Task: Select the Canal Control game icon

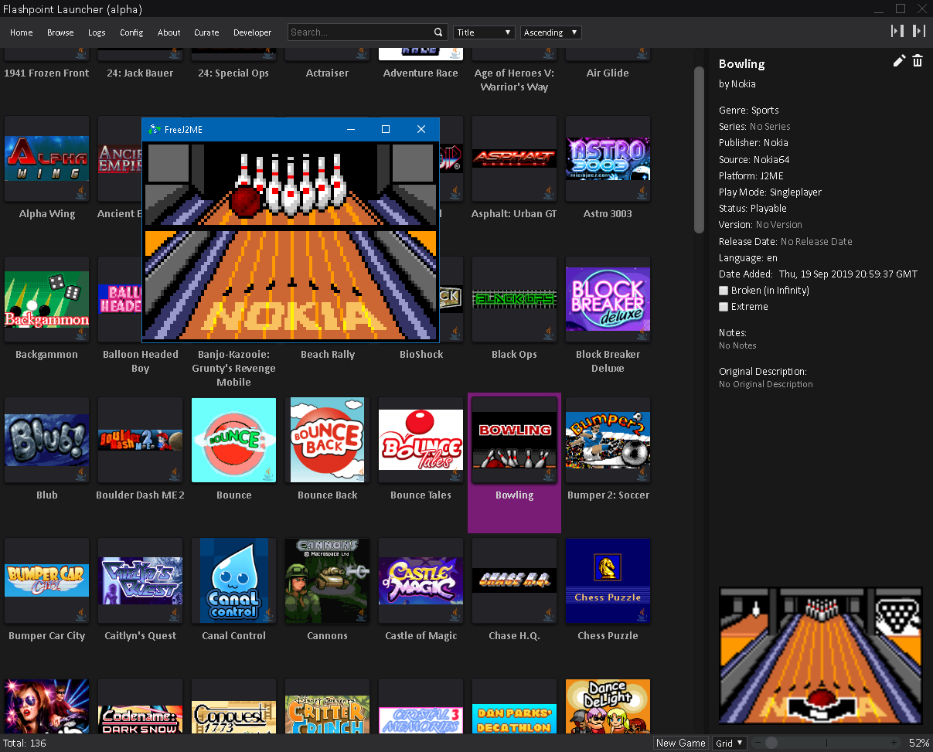Action: pos(234,580)
